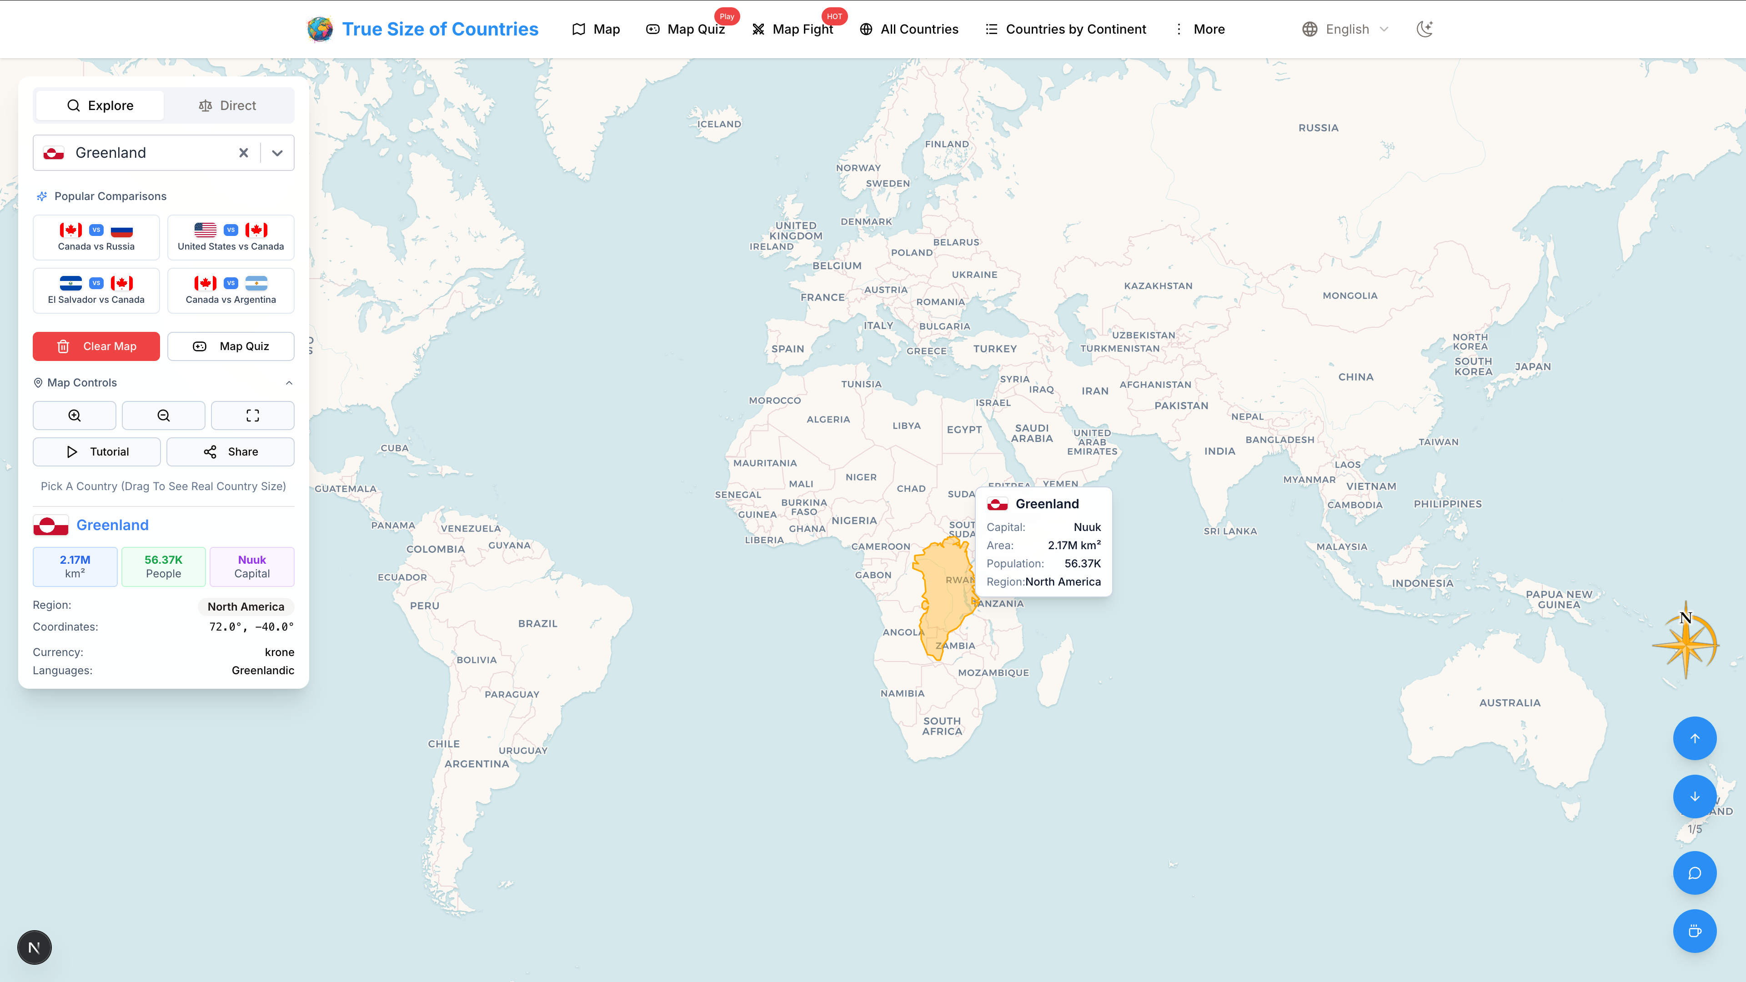The width and height of the screenshot is (1746, 982).
Task: Click the fullscreen map icon
Action: click(252, 416)
